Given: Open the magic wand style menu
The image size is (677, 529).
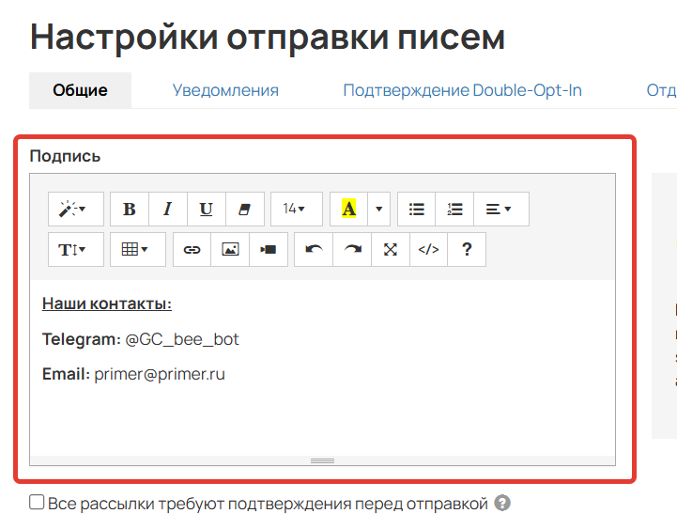Looking at the screenshot, I should pos(76,210).
